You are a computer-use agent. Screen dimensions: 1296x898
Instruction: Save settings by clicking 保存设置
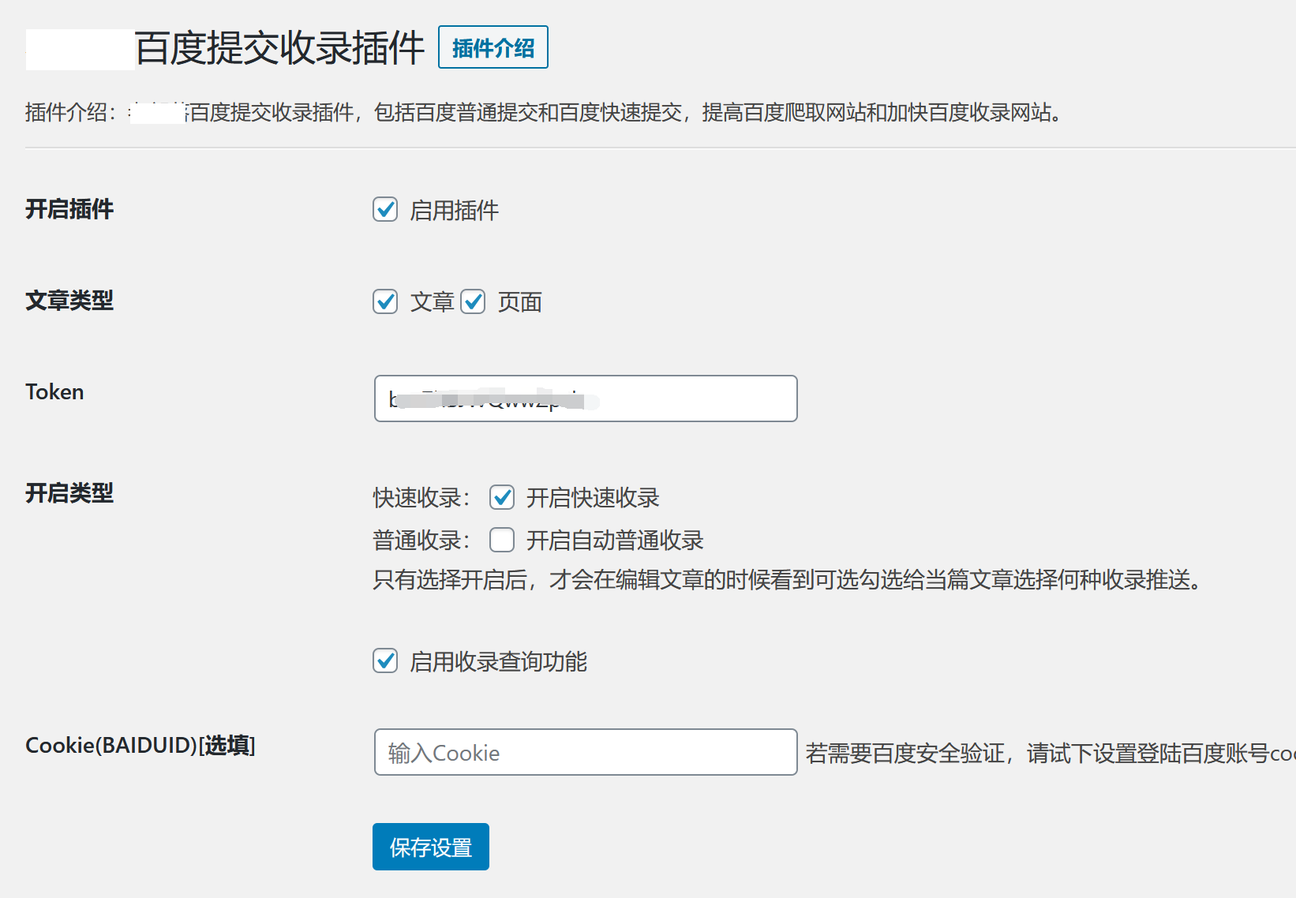430,846
